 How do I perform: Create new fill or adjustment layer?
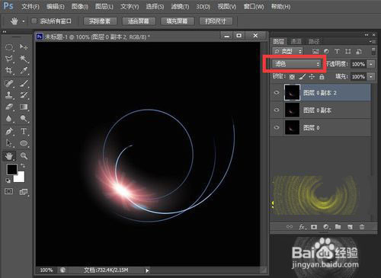pos(326,227)
